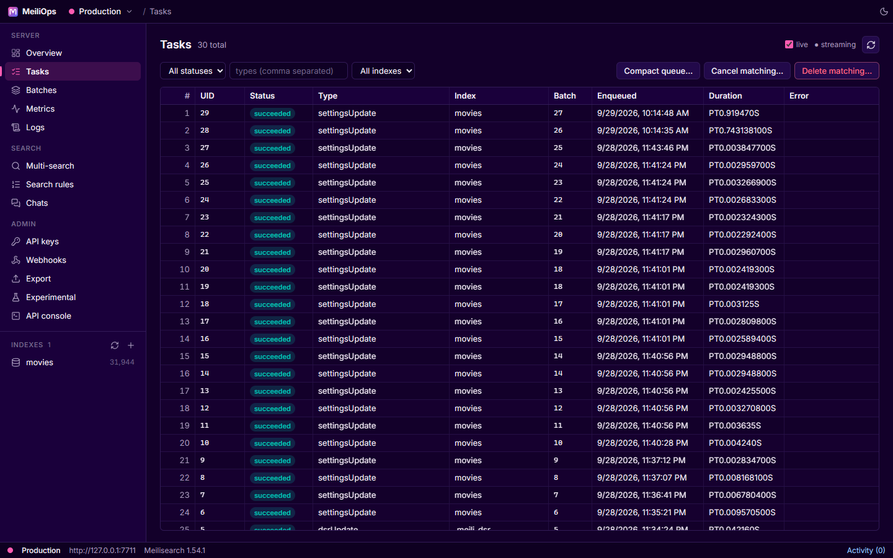Click the Multi-search magnifier icon
The width and height of the screenshot is (893, 558).
(16, 166)
